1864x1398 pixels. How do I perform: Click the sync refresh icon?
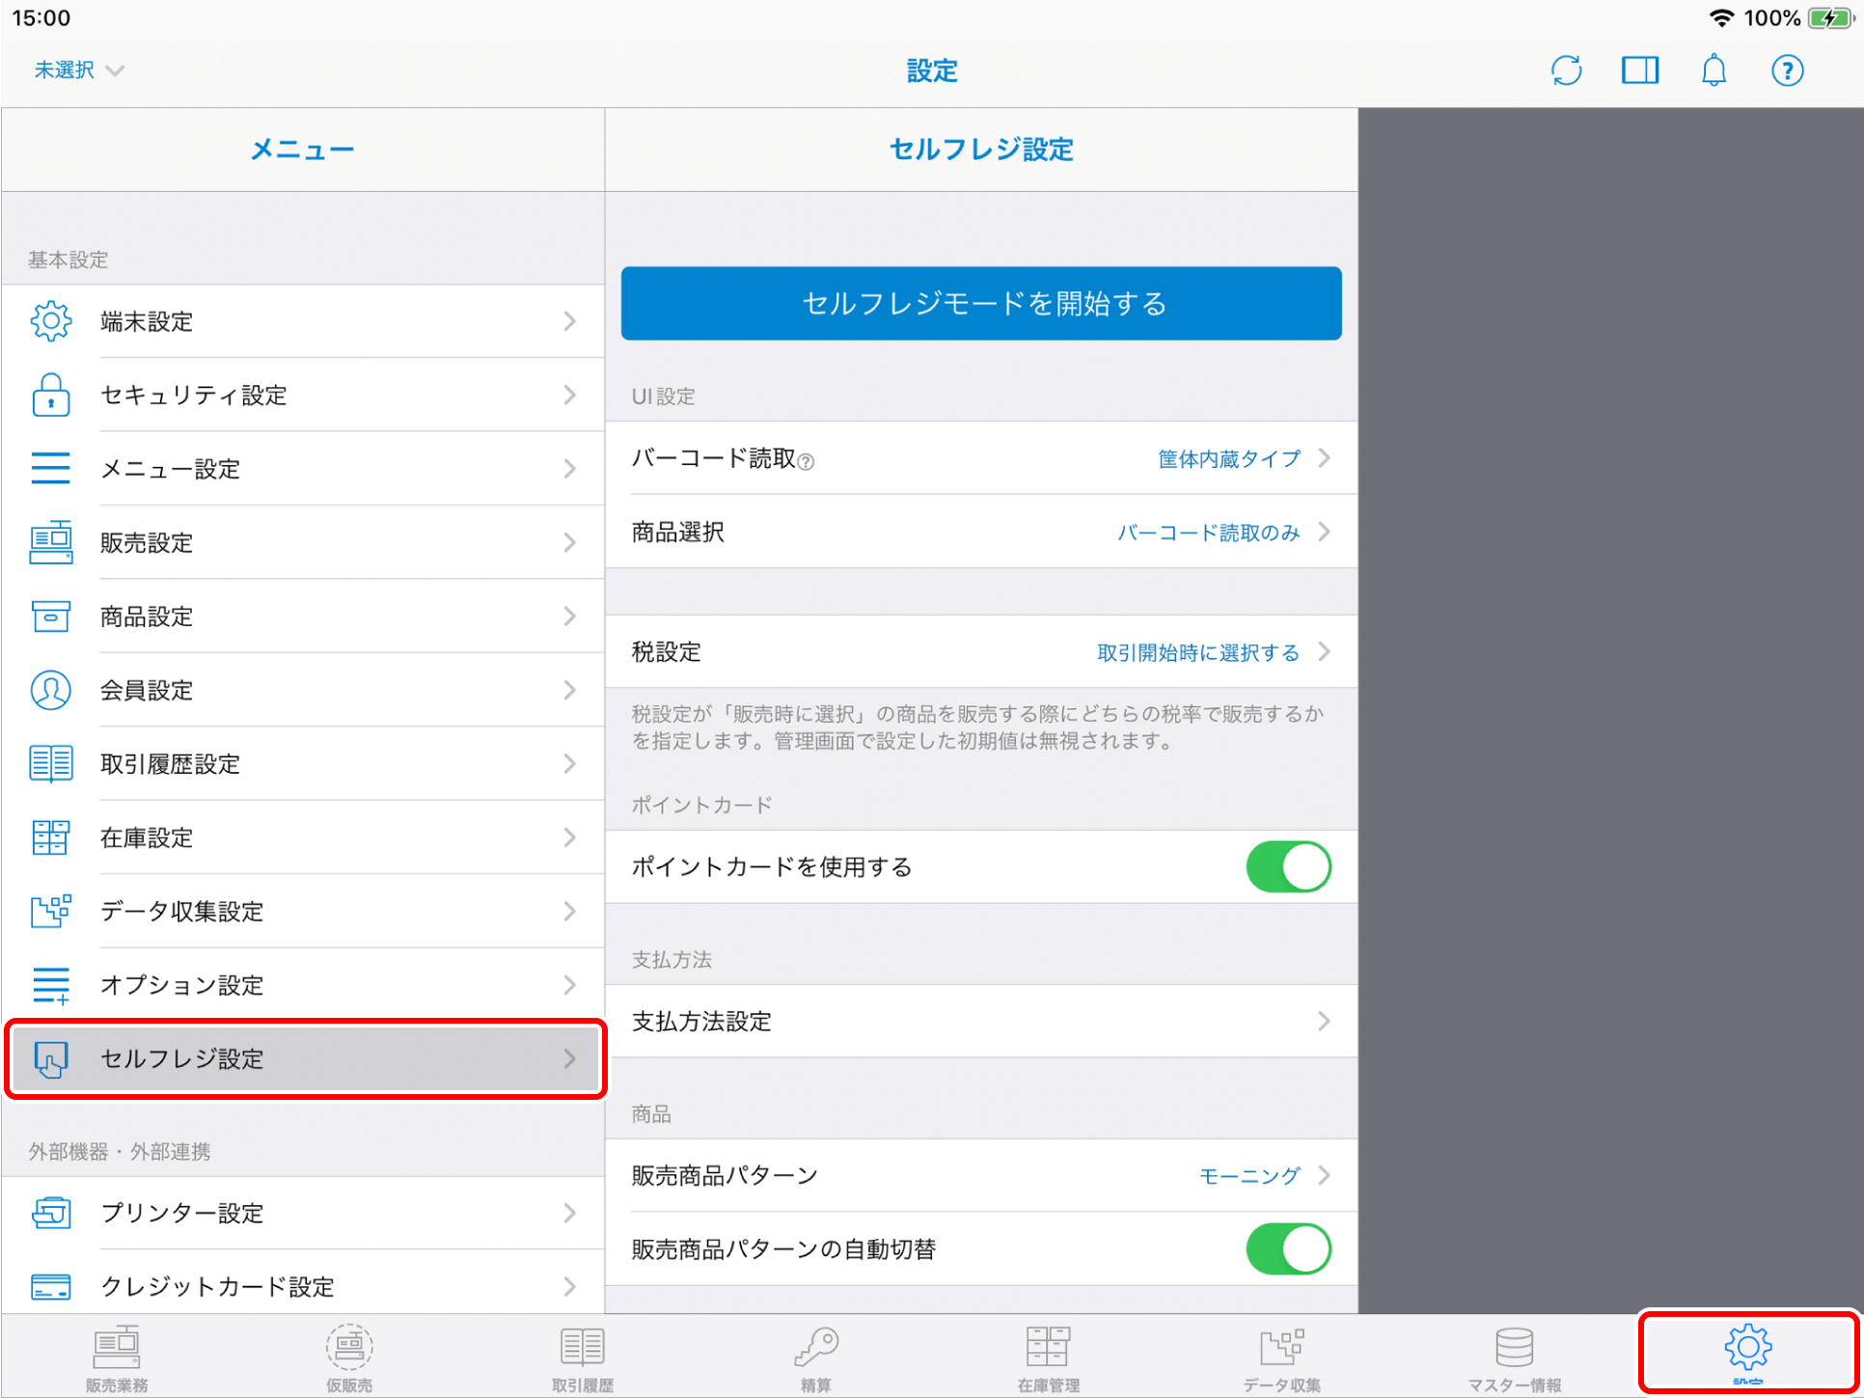[1566, 70]
